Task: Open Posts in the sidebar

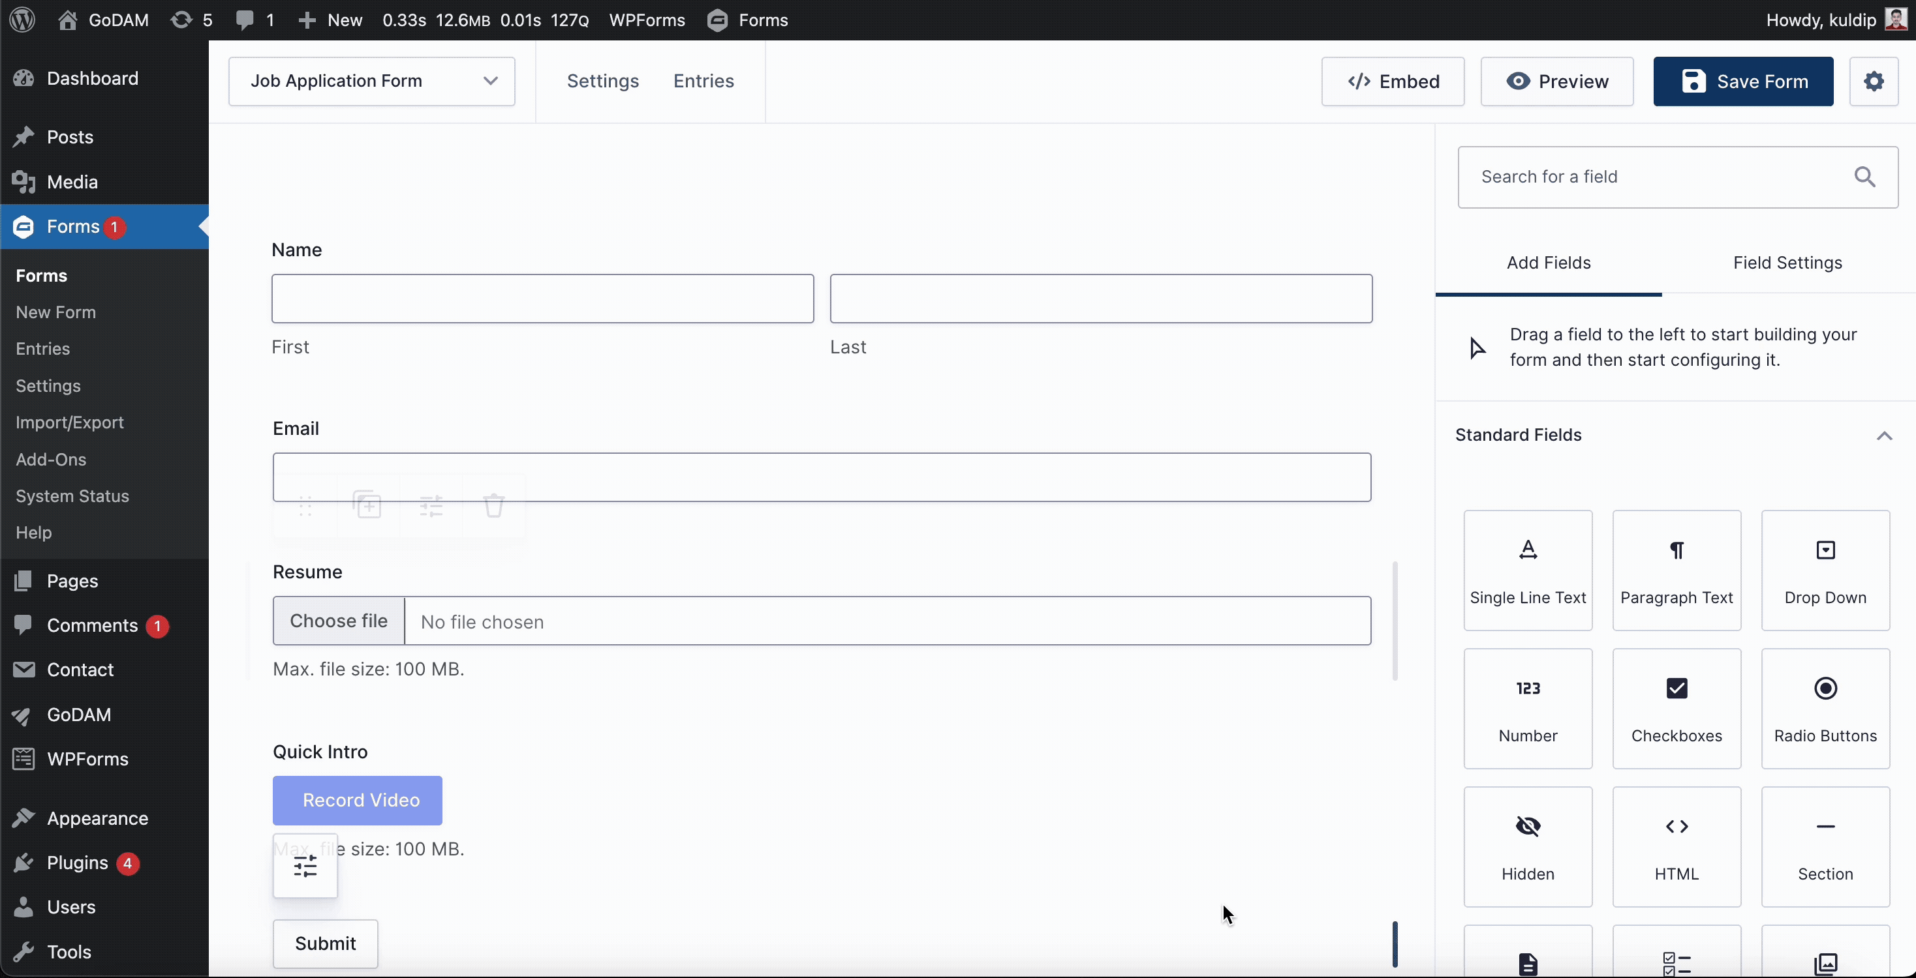Action: [x=70, y=137]
